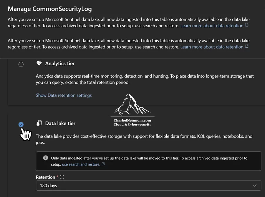The height and width of the screenshot is (197, 265).
Task: Select the Analytics tier radio button
Action: 21,64
